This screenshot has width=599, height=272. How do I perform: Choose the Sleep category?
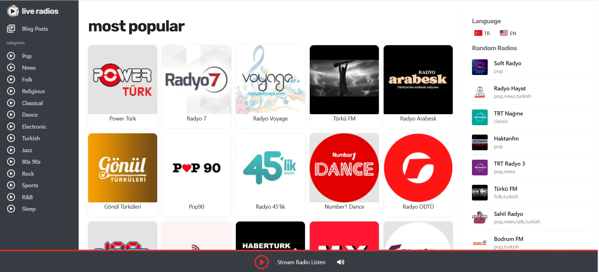[x=29, y=209]
